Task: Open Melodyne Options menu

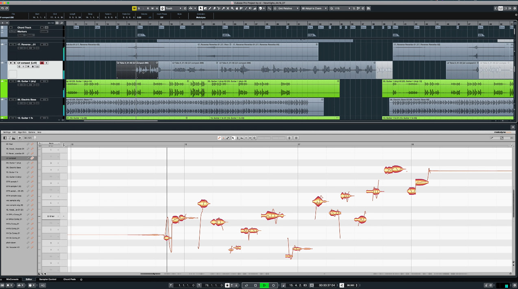Action: pyautogui.click(x=32, y=132)
